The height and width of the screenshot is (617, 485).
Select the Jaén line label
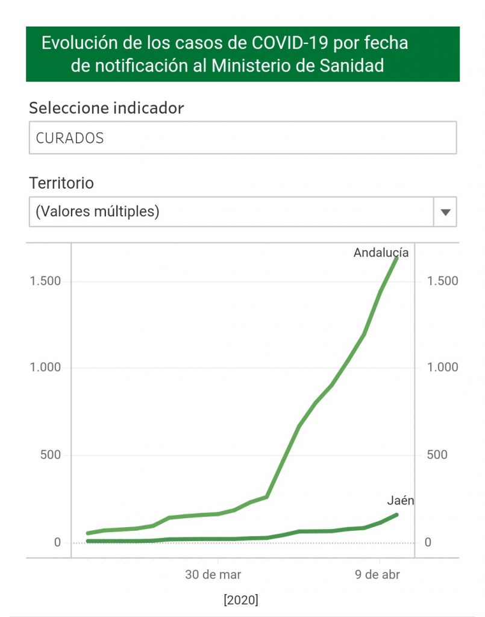pyautogui.click(x=400, y=501)
